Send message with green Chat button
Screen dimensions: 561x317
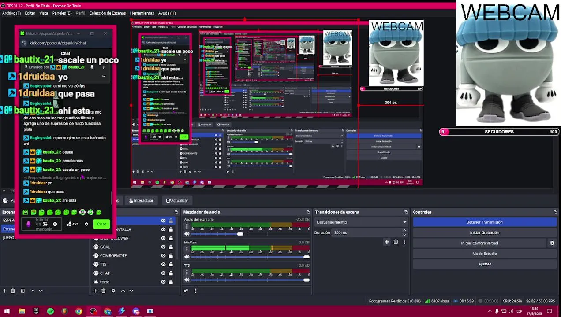101,224
